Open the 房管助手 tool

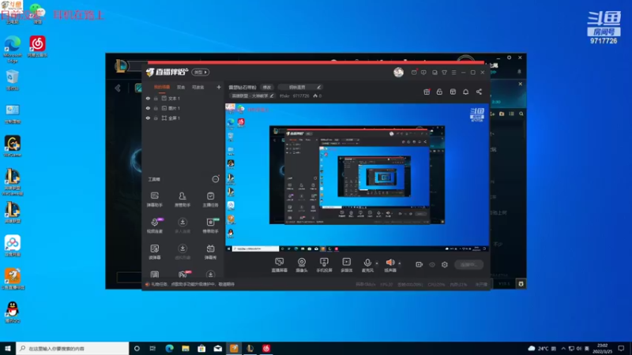(x=182, y=200)
